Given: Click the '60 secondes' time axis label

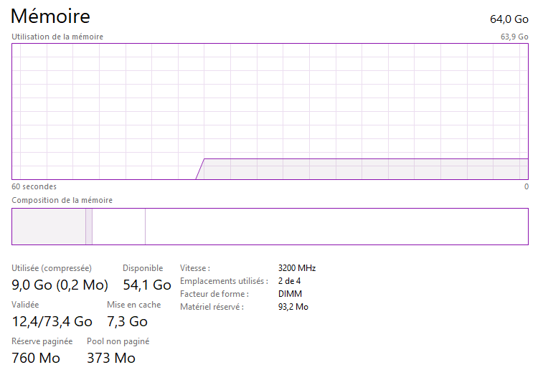Looking at the screenshot, I should (x=34, y=186).
